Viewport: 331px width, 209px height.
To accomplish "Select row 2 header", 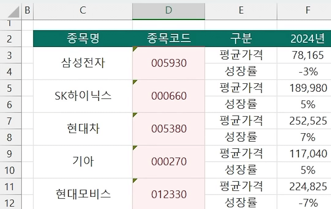I will point(10,39).
